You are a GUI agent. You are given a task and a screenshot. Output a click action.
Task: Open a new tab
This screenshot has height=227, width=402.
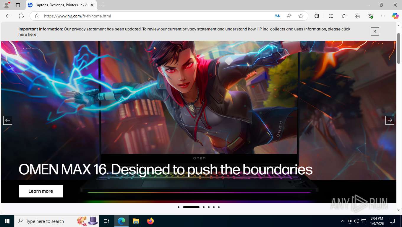[103, 5]
